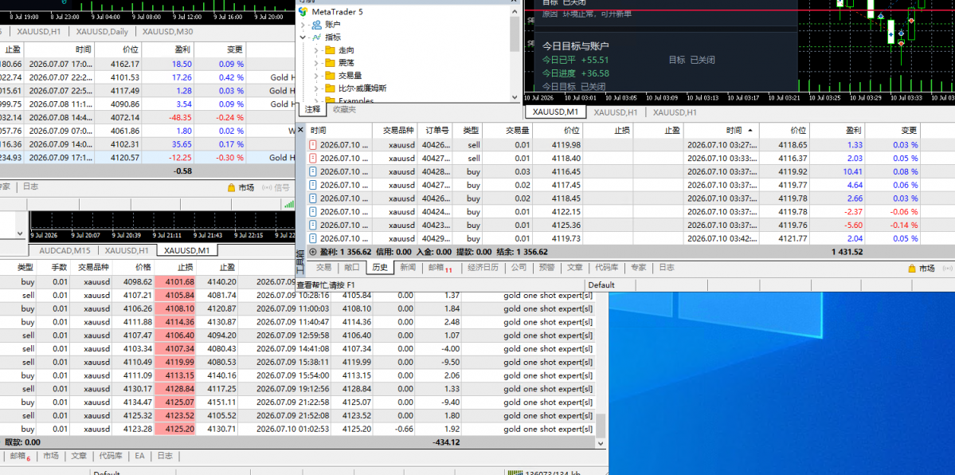Open the 公司 toolbox tab
The height and width of the screenshot is (475, 955).
pyautogui.click(x=519, y=268)
